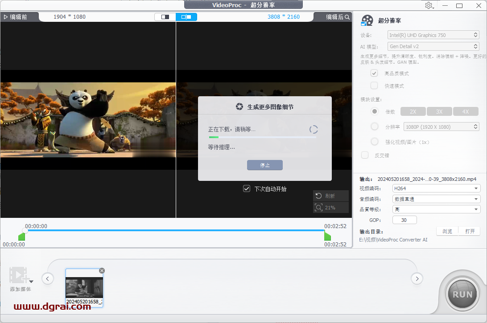Choose the 4X scale button
The height and width of the screenshot is (323, 487).
pyautogui.click(x=466, y=111)
